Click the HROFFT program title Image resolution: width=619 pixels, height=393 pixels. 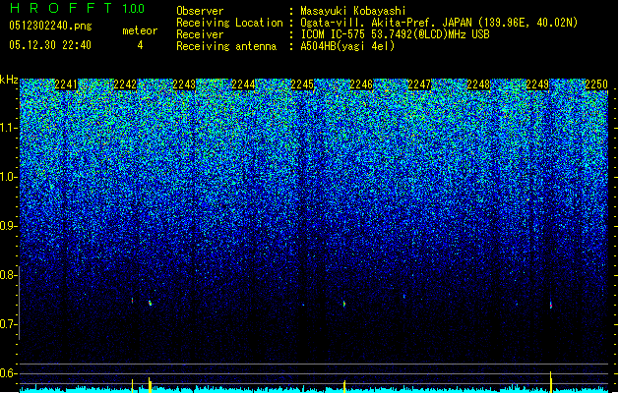pos(62,8)
